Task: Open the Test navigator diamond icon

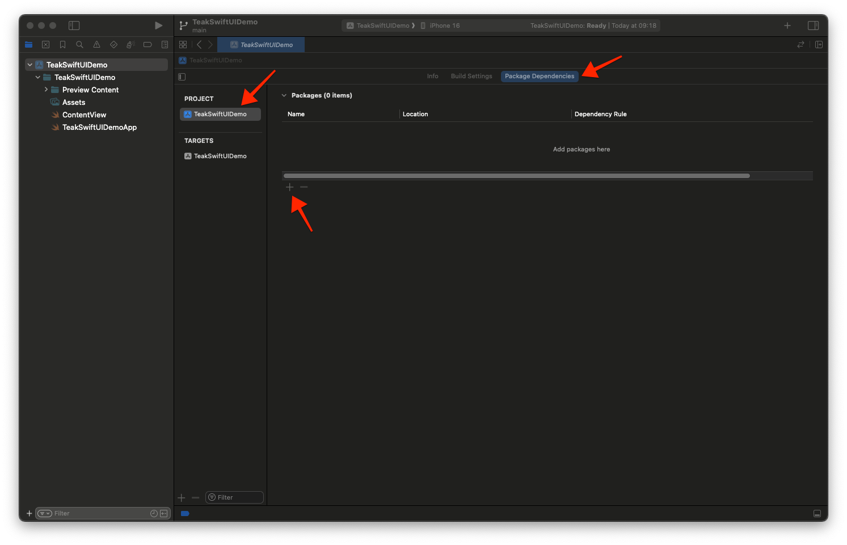Action: point(113,44)
